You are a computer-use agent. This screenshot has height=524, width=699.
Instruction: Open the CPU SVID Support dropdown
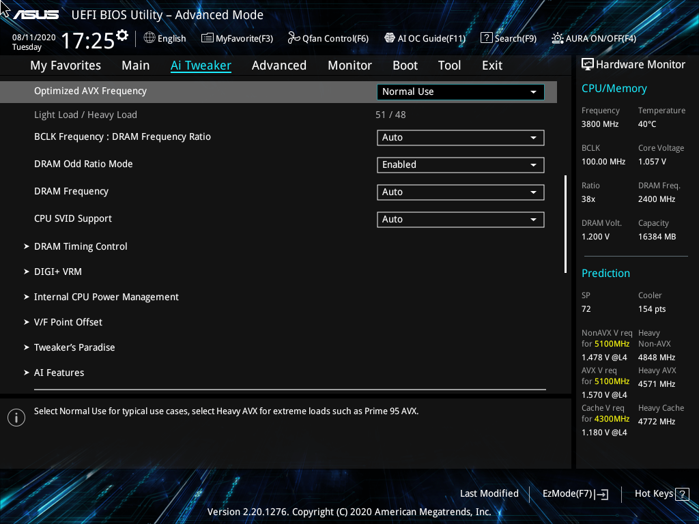[461, 219]
